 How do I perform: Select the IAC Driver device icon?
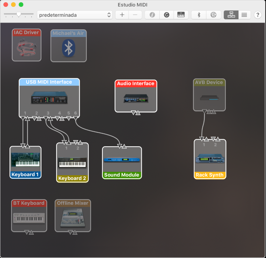pos(26,45)
